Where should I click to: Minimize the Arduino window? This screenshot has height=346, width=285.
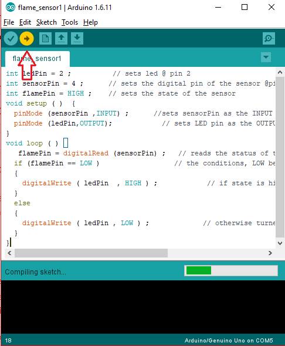[218, 7]
